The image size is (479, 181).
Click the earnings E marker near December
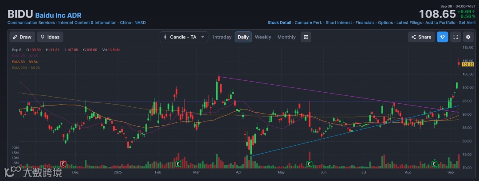click(x=63, y=164)
